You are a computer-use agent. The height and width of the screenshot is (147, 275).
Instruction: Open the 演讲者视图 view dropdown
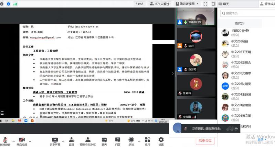187,4
